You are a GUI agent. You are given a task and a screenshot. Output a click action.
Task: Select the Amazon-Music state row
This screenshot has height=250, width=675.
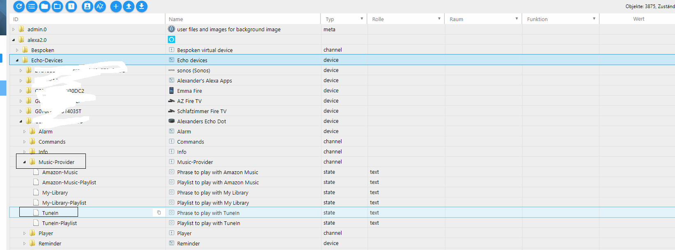click(60, 172)
